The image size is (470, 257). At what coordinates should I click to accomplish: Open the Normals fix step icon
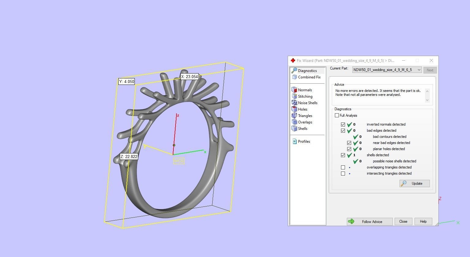click(x=294, y=90)
